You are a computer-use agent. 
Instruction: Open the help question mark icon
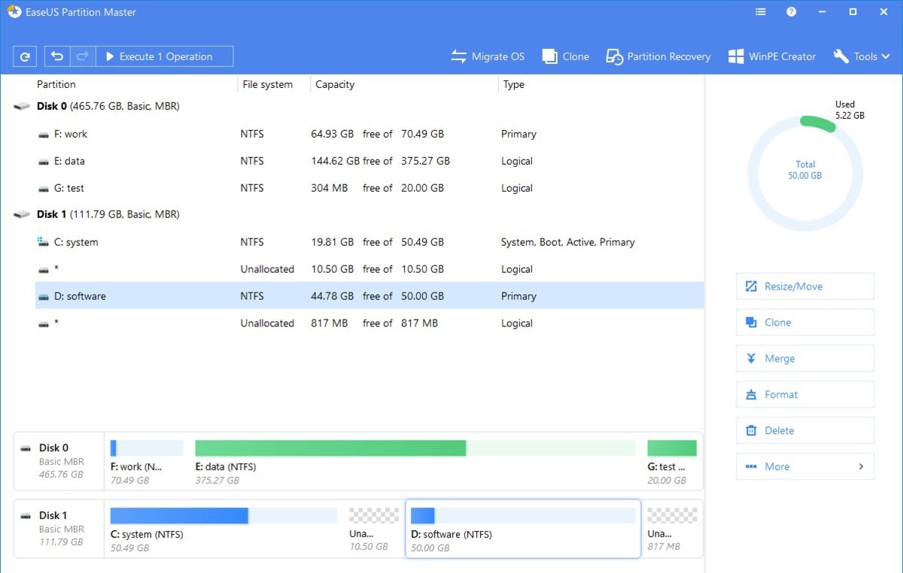click(792, 12)
